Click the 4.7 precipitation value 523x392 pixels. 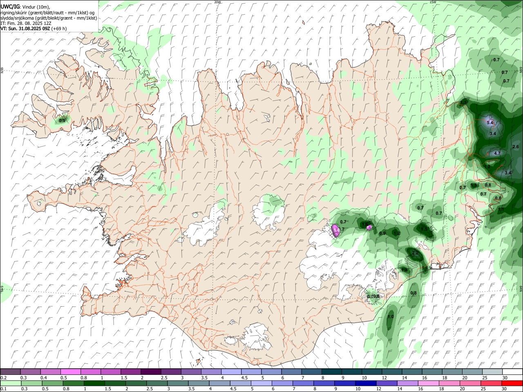[497, 153]
